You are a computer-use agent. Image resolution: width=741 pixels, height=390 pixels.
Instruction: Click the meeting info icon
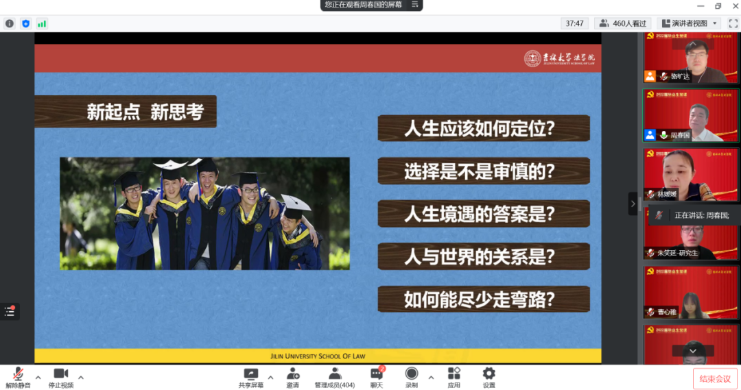point(10,23)
